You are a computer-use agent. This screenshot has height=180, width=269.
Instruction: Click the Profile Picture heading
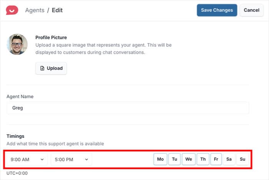[51, 38]
